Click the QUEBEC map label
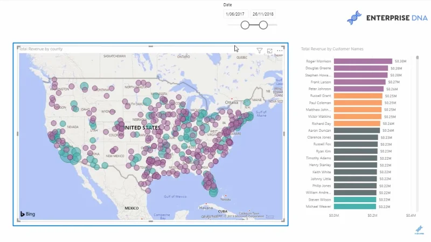431x242 pixels. tap(242, 58)
